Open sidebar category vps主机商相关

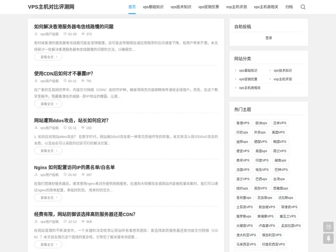pyautogui.click(x=250, y=88)
